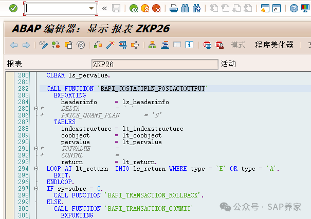Image resolution: width=311 pixels, height=219 pixels.
Task: Click the green Enter checkmark icon
Action: 13,8
